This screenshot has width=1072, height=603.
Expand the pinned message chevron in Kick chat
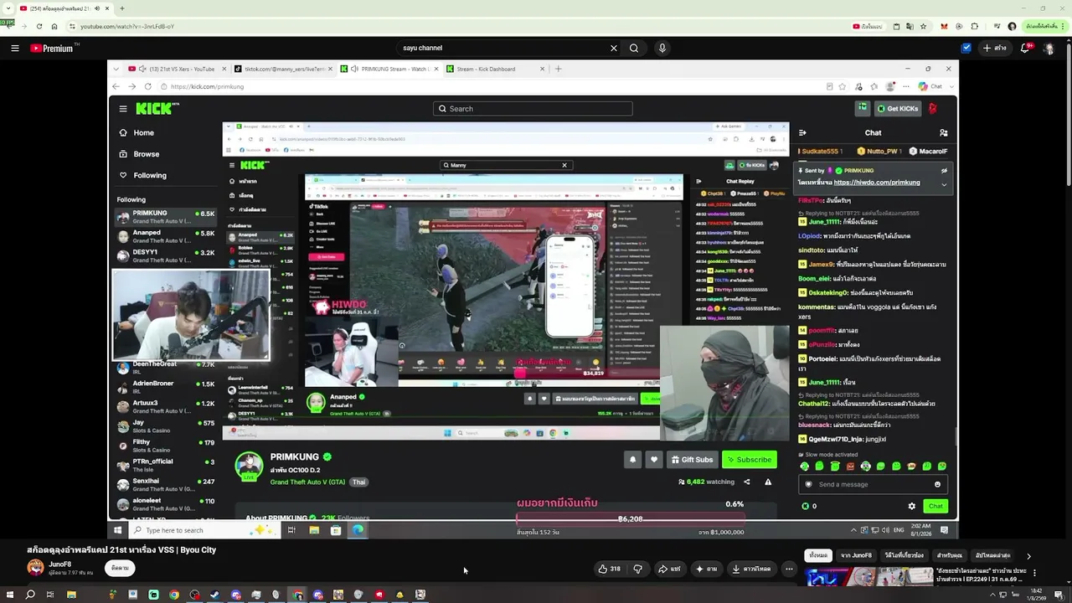[944, 184]
